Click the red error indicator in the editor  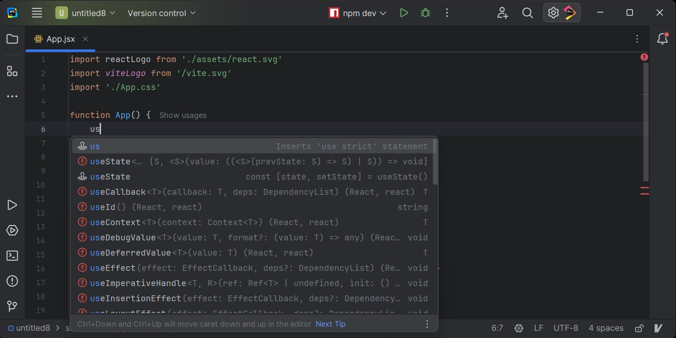click(644, 57)
